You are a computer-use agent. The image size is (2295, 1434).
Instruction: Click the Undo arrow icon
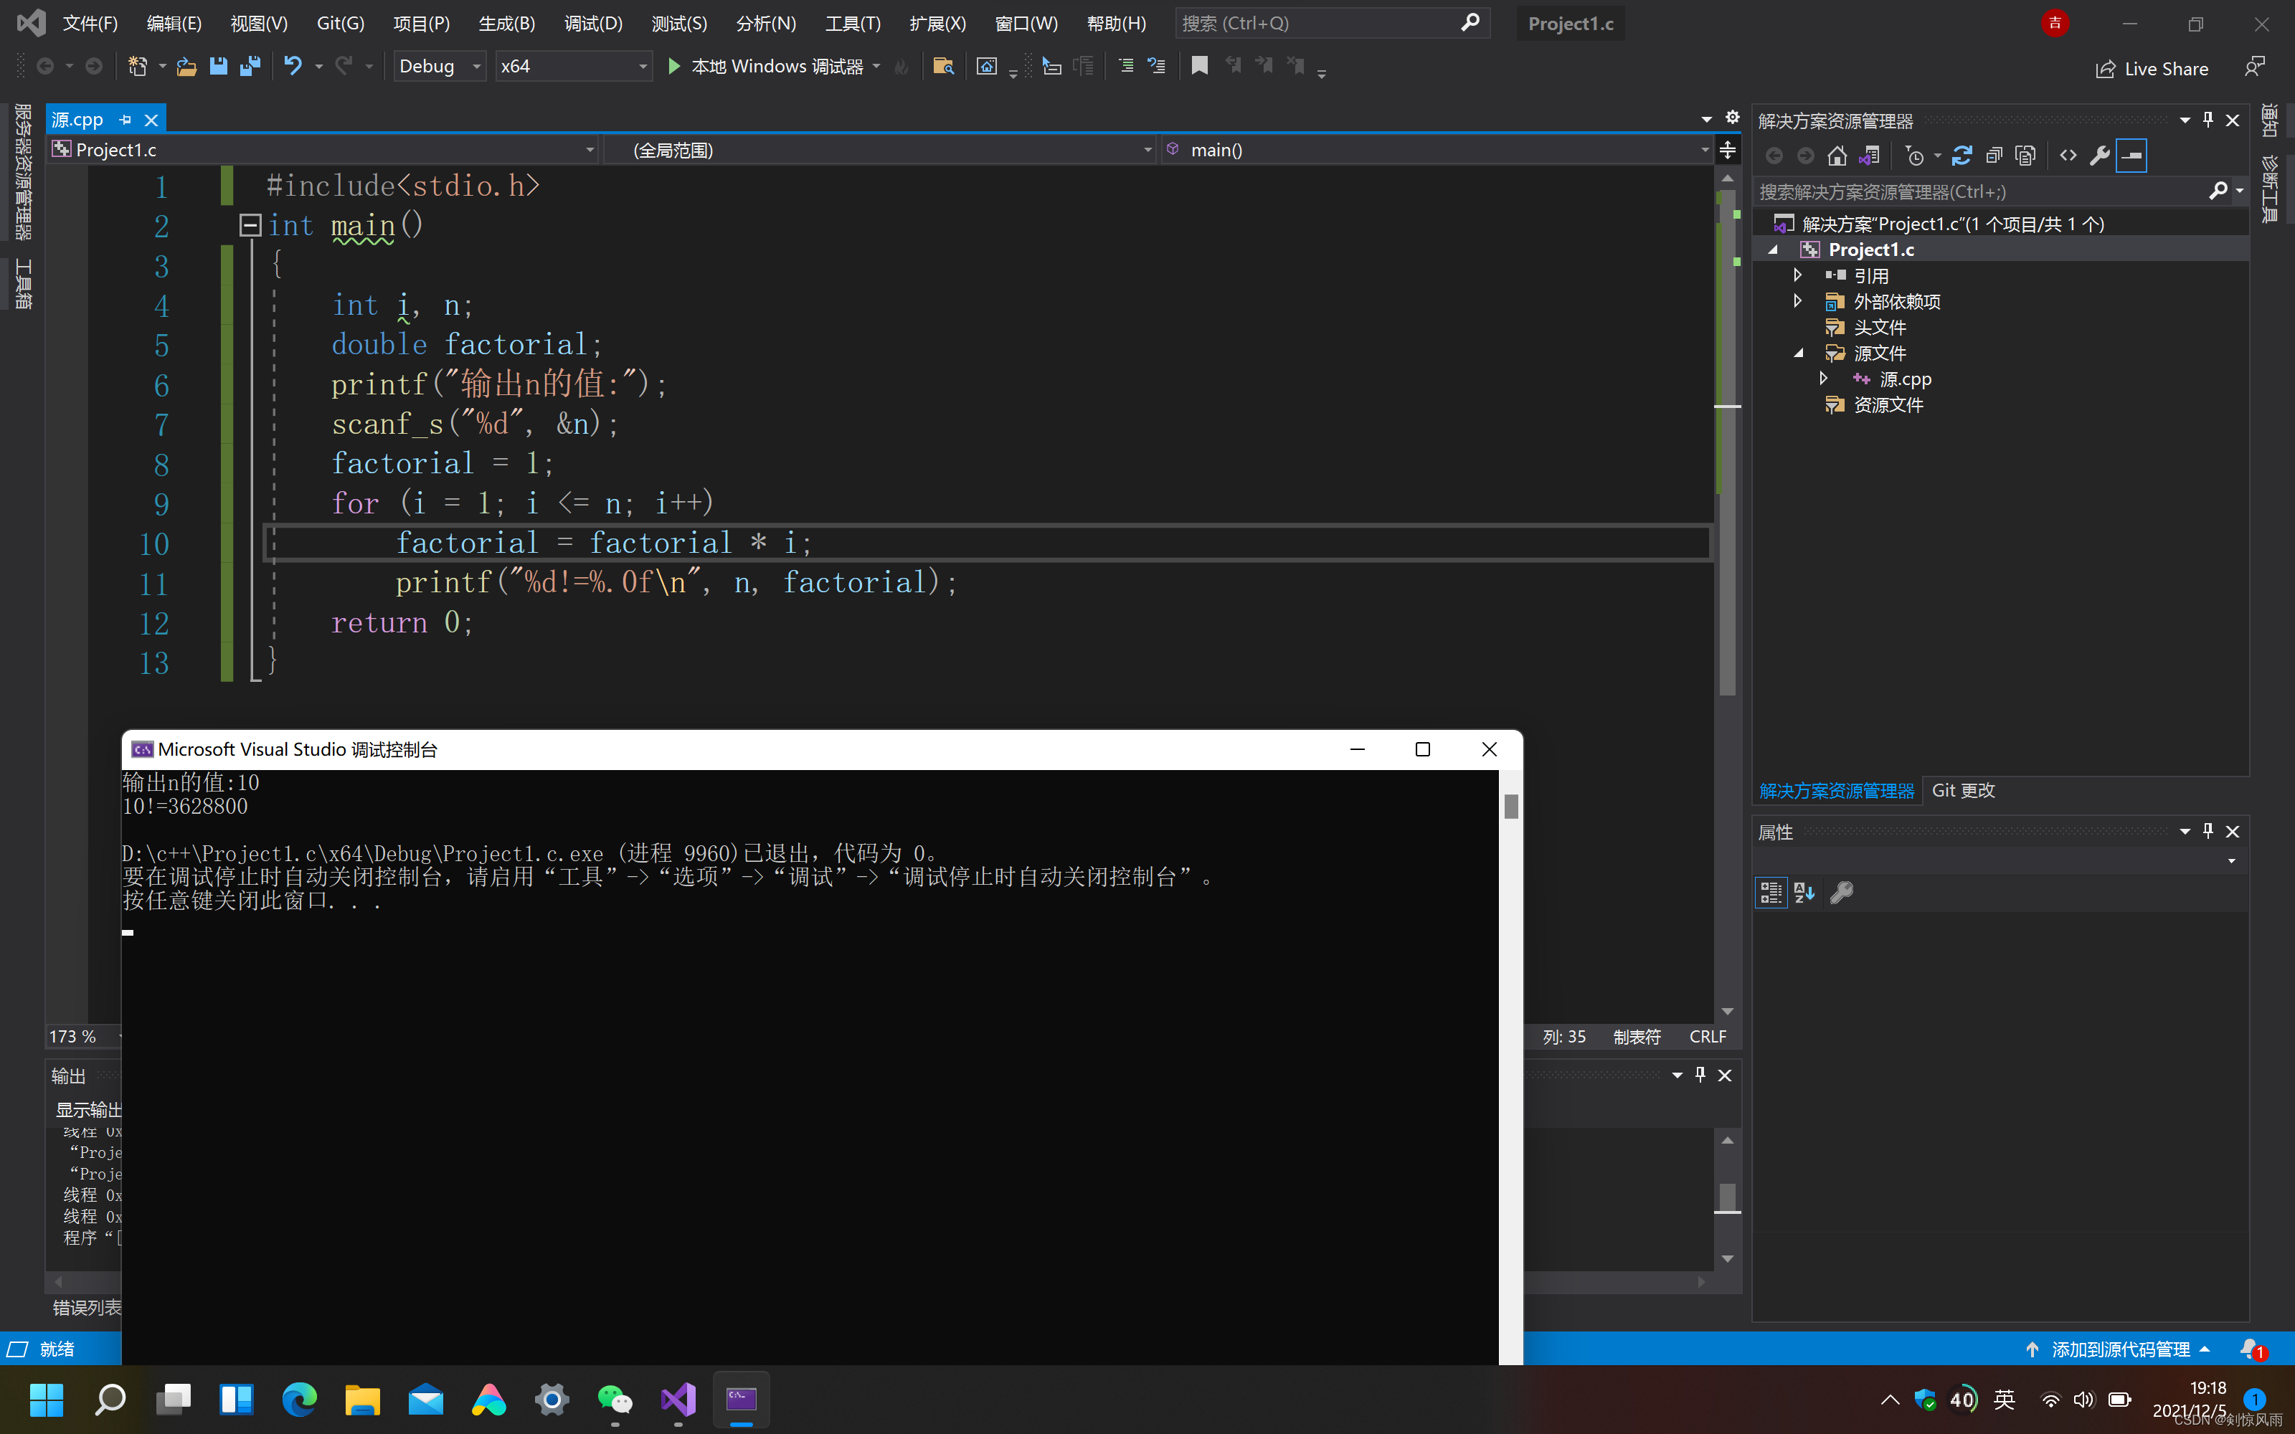(293, 67)
